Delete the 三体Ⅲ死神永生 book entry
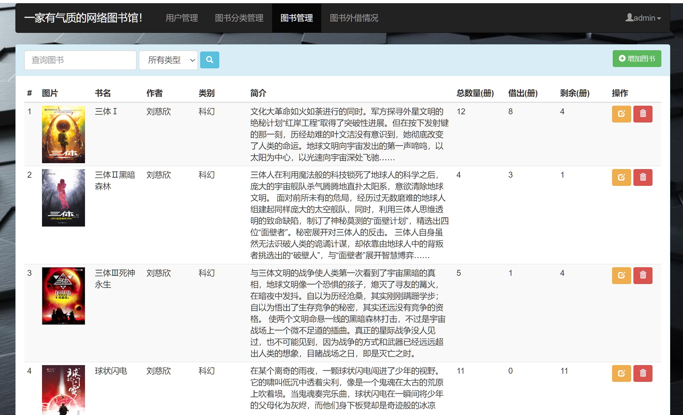The height and width of the screenshot is (415, 683). (643, 275)
